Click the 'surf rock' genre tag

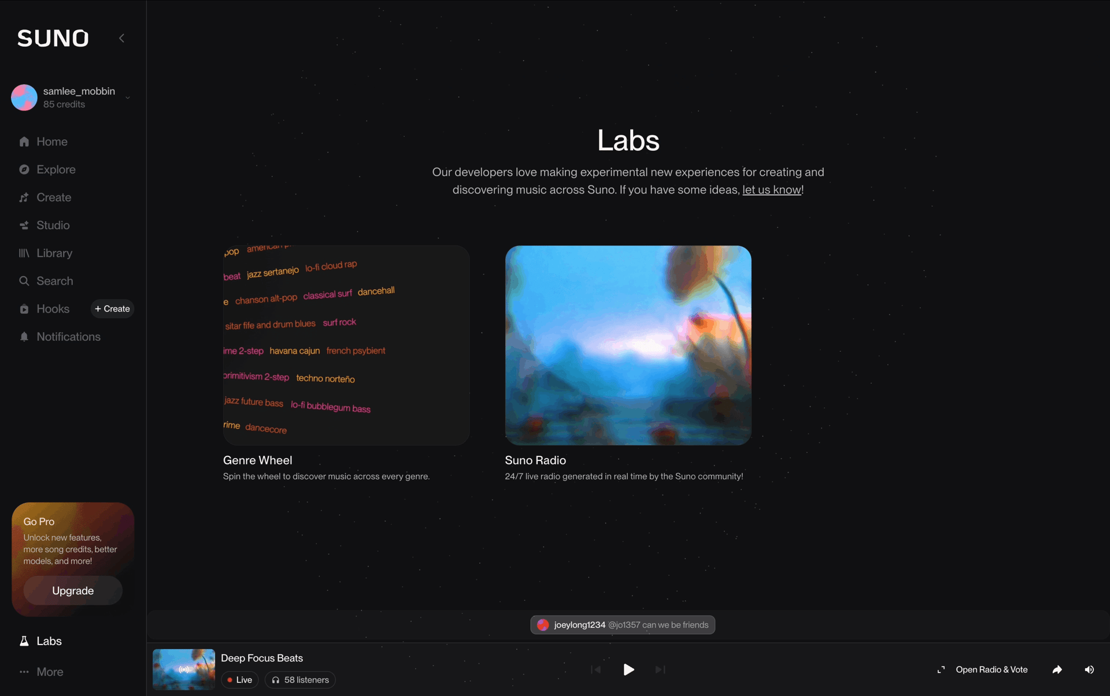tap(339, 322)
